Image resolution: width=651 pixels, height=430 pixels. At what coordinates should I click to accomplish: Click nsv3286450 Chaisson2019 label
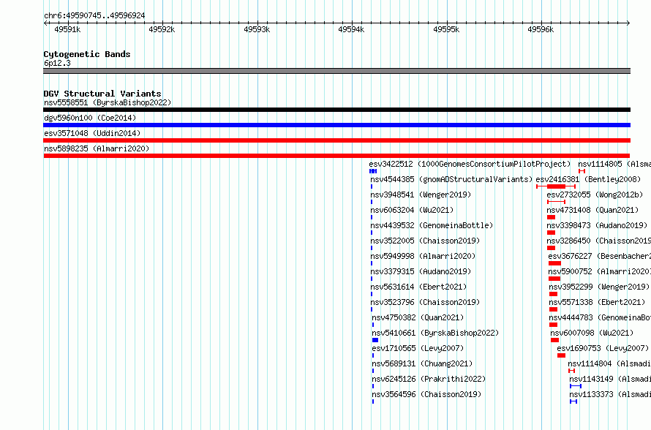coord(598,241)
